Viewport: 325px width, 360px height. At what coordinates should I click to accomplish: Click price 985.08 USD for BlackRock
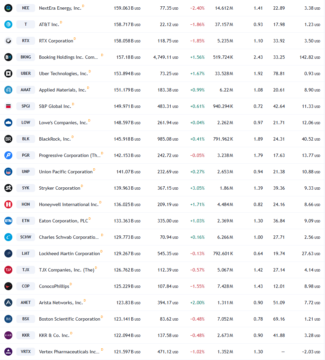(x=168, y=139)
